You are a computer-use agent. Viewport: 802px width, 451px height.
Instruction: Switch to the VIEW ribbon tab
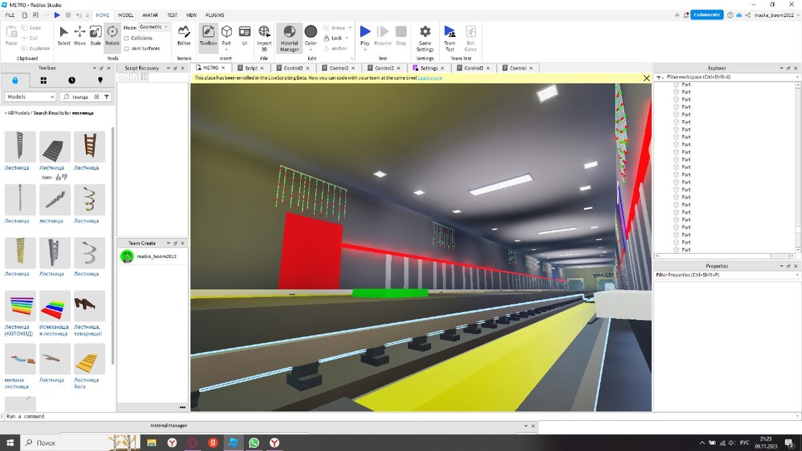[191, 15]
